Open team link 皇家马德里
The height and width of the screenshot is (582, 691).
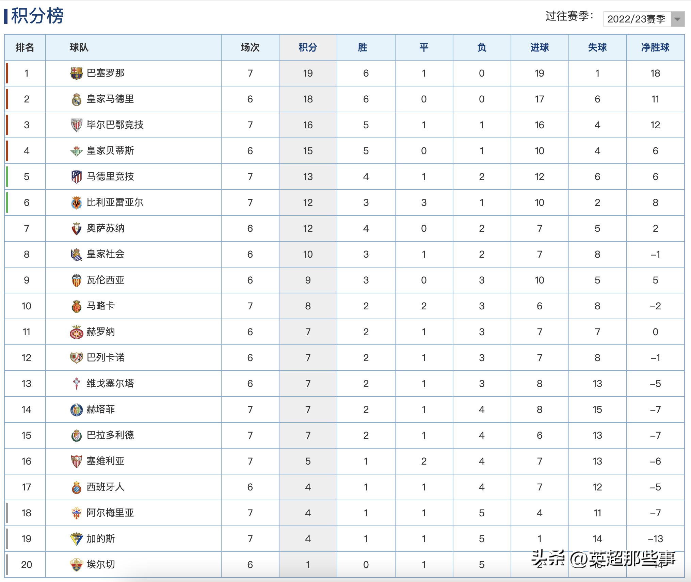tap(110, 99)
